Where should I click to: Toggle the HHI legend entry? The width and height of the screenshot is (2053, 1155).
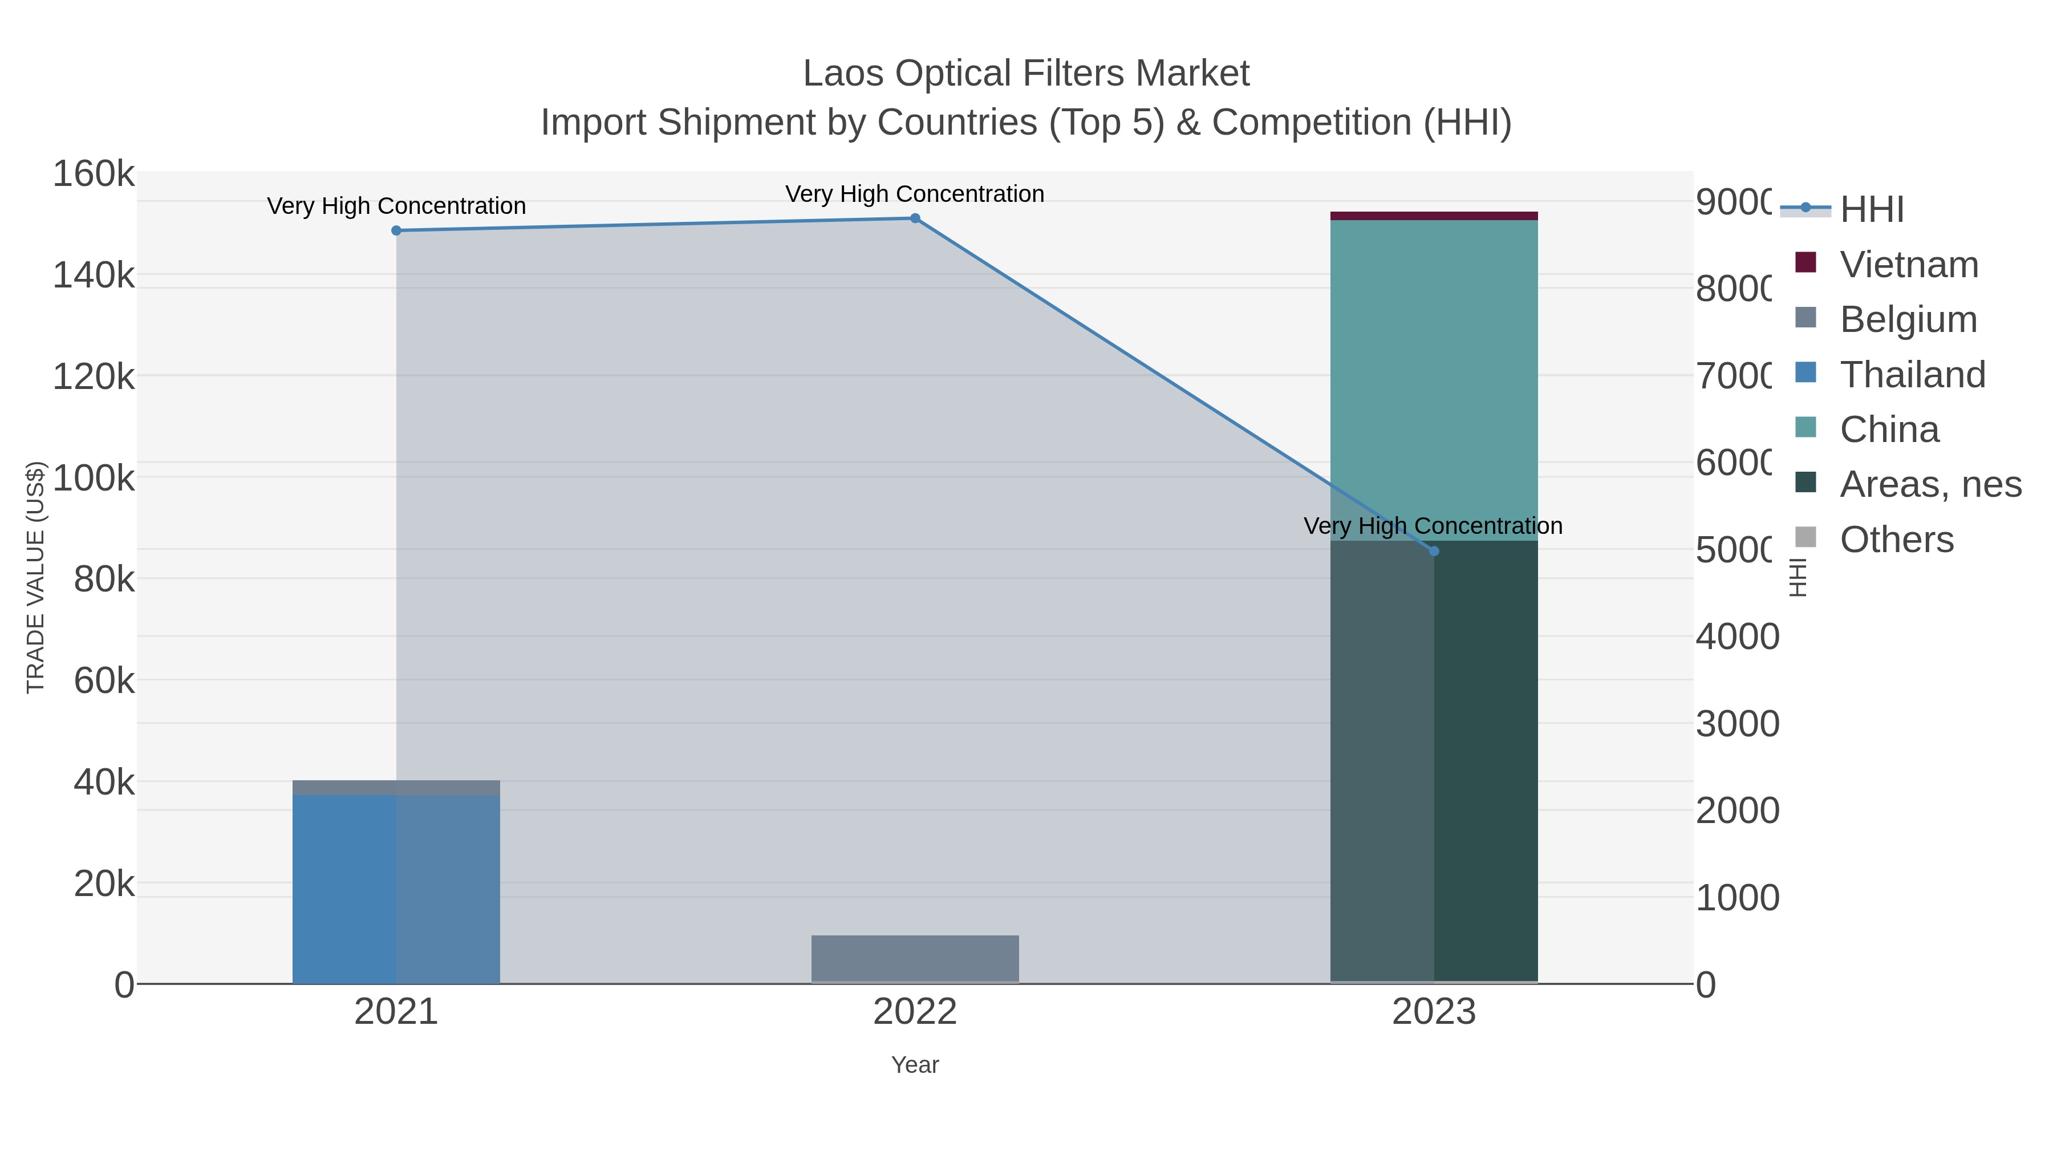click(1842, 210)
